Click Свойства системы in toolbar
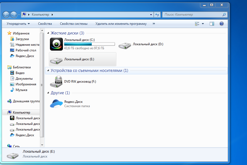This screenshot has height=165, width=247. [74, 24]
